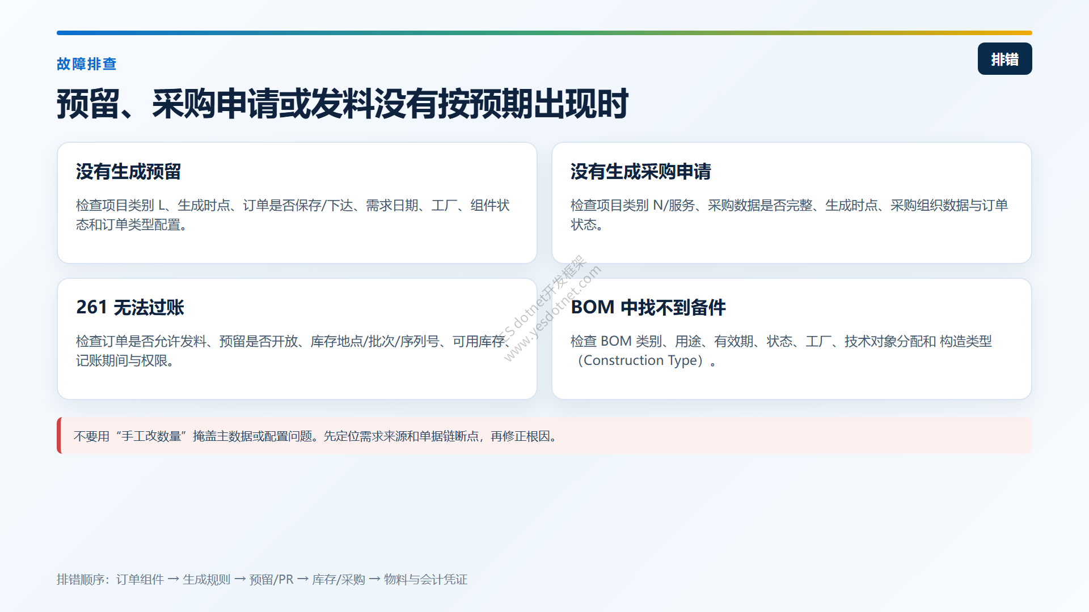This screenshot has height=612, width=1089.
Task: Click the 排错 badge button
Action: 1004,59
